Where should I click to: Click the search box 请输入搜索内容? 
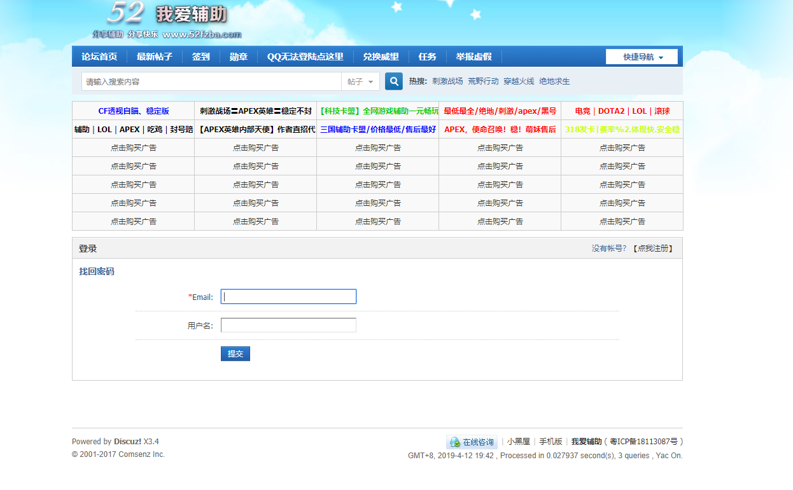click(x=211, y=81)
